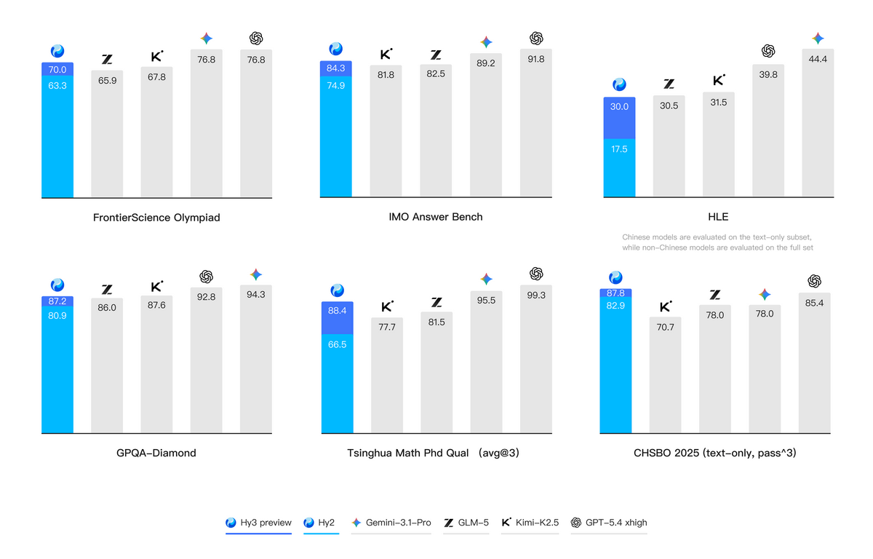Click the GLM Z icon in CHSBO 2025 chart
This screenshot has height=559, width=873.
715,295
